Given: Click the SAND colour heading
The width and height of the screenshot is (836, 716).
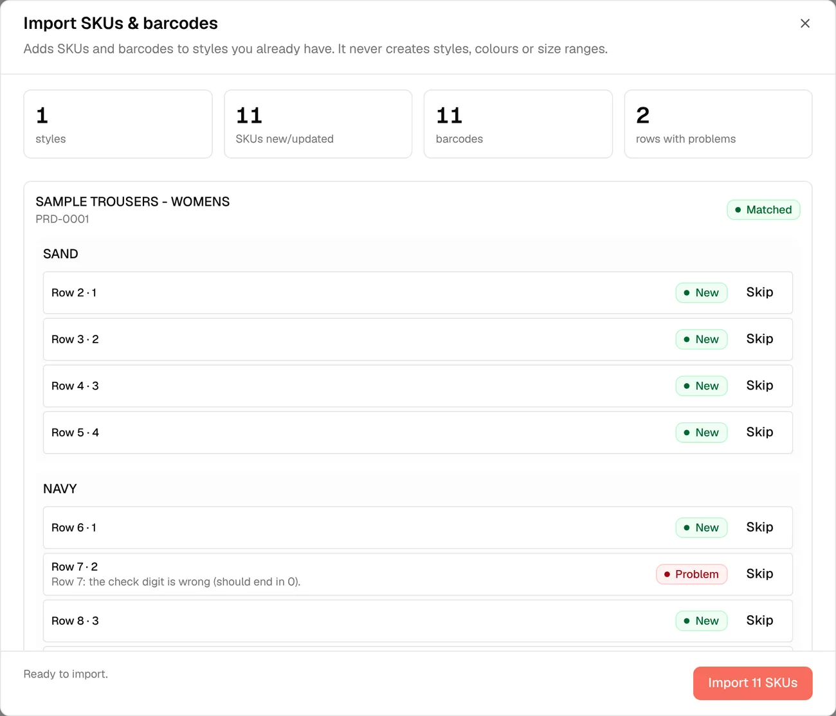Looking at the screenshot, I should [x=60, y=254].
